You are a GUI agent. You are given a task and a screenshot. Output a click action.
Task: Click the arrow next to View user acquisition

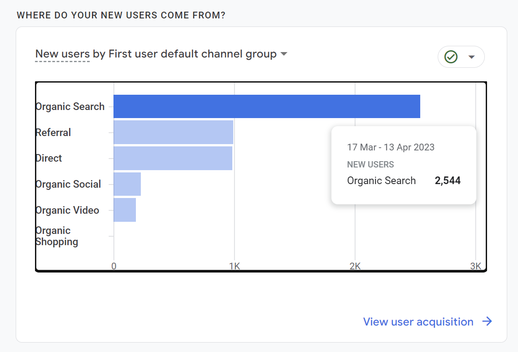[x=487, y=321]
